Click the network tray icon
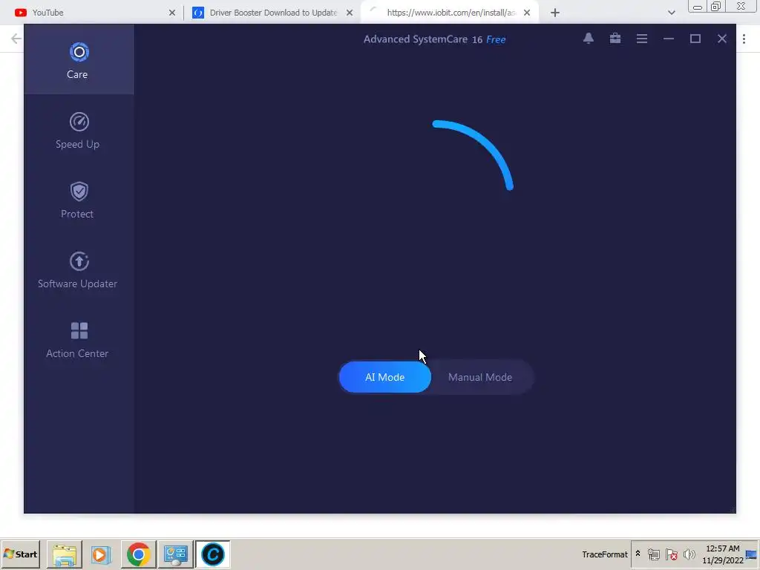760x570 pixels. tap(654, 554)
